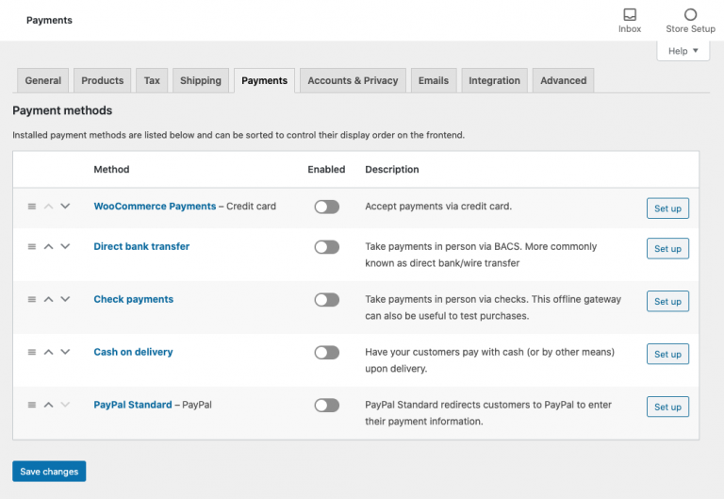The image size is (724, 499).
Task: Move Direct bank transfer up
Action: 48,247
